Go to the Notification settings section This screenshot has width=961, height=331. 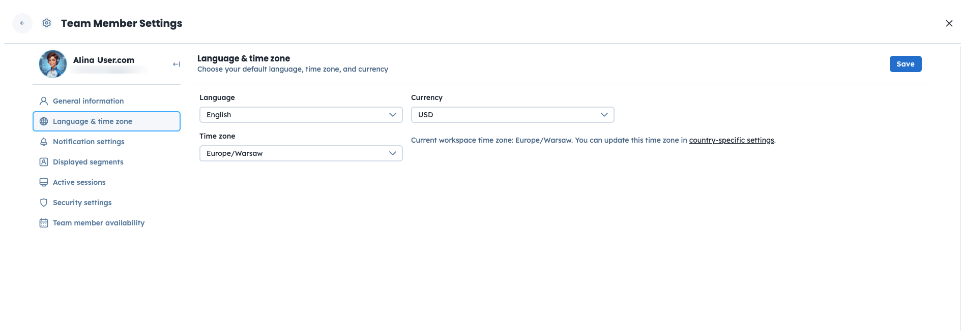point(89,142)
